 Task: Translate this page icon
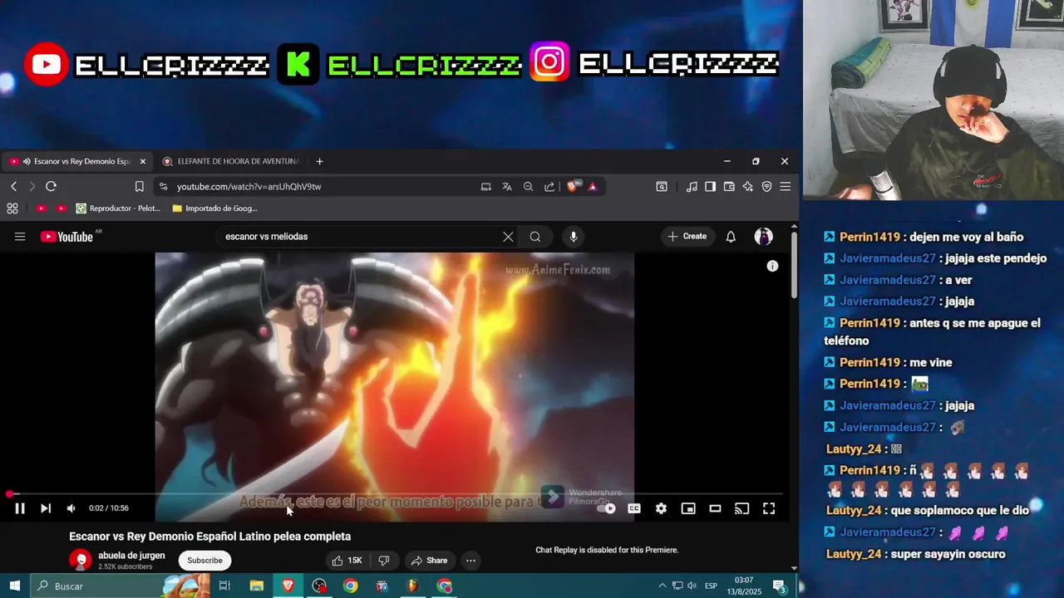click(507, 187)
